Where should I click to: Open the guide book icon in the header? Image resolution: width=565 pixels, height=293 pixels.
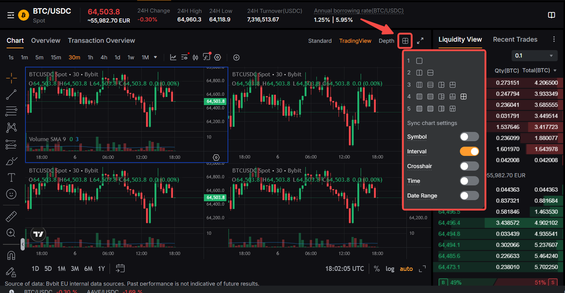(551, 15)
